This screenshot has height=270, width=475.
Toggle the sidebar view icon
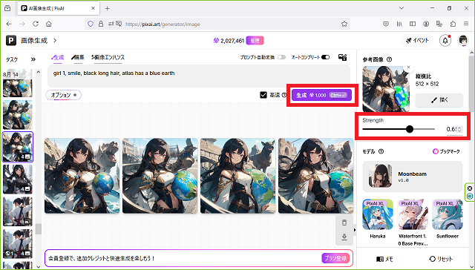413,24
